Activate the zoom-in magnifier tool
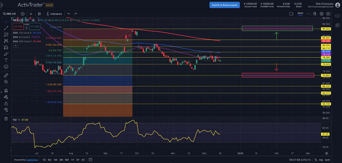 (6, 82)
